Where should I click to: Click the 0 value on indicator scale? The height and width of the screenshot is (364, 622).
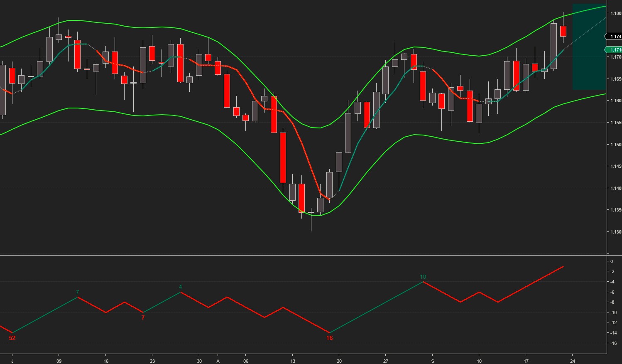[612, 261]
